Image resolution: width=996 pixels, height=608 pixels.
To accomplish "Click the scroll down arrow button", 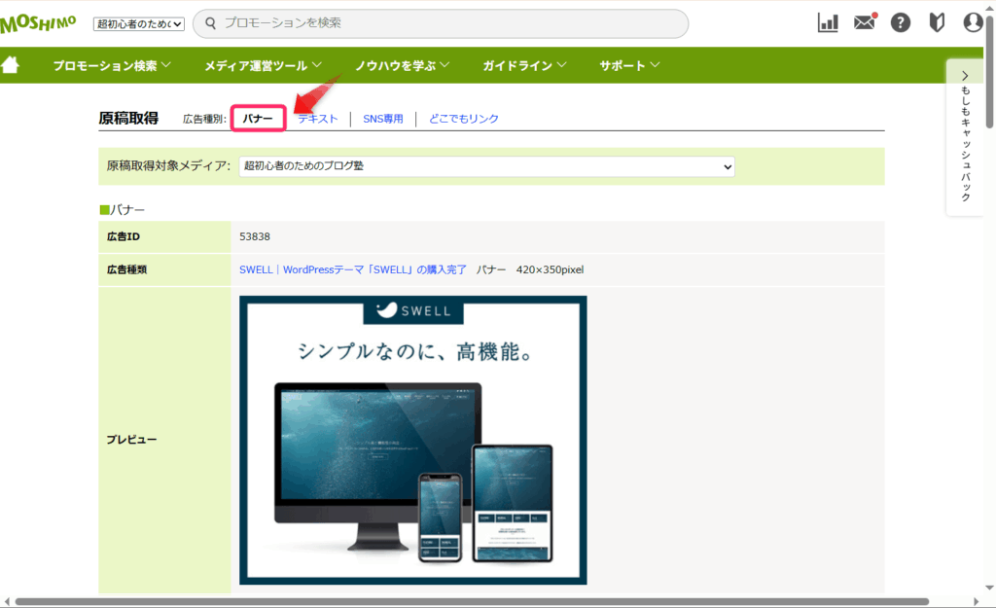I will click(989, 588).
